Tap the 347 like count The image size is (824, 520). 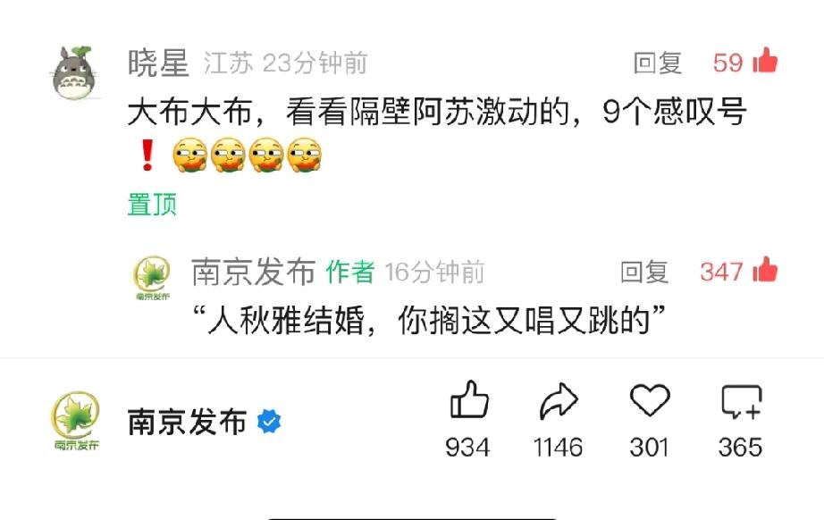(x=721, y=273)
